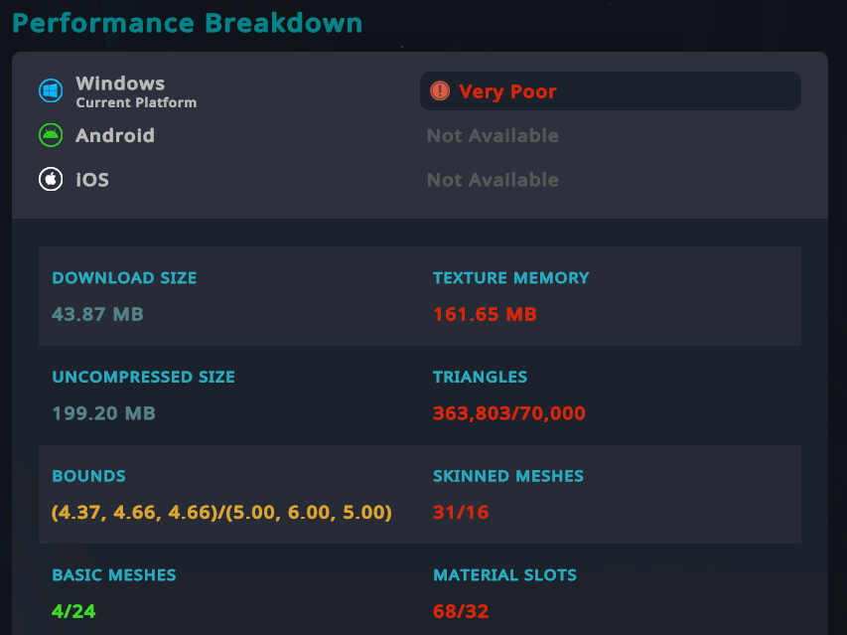The height and width of the screenshot is (635, 847).
Task: Click the Texture Memory label
Action: (510, 278)
